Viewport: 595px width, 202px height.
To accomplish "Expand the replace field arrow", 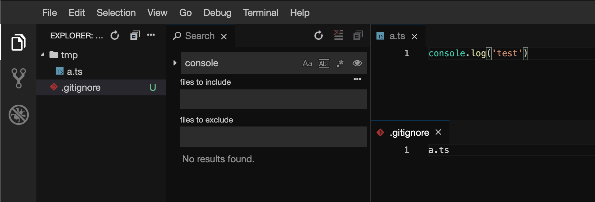I will 175,63.
